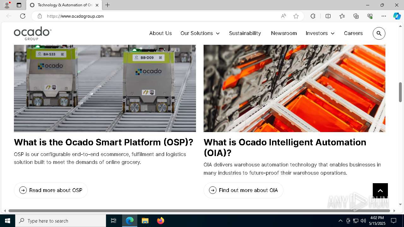Expand Our Solutions dropdown chevron
The height and width of the screenshot is (227, 404).
218,33
